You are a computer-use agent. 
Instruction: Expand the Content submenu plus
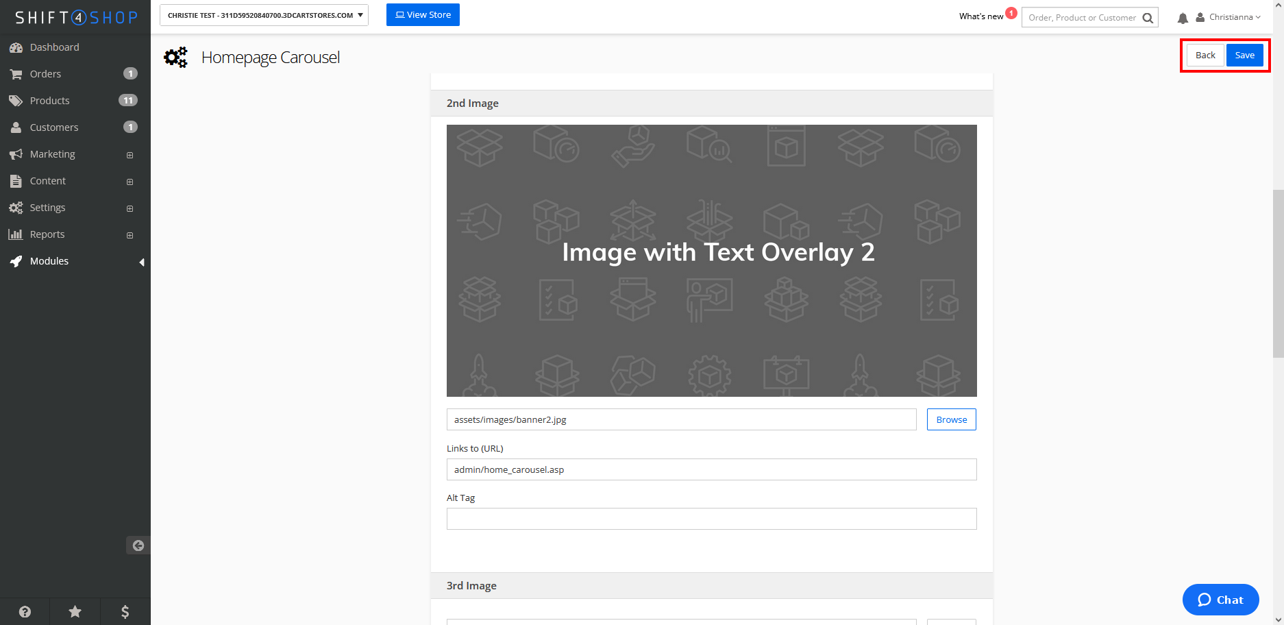130,182
